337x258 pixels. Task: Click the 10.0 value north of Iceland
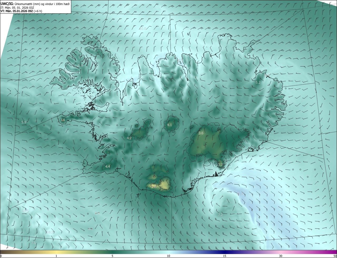click(x=143, y=28)
